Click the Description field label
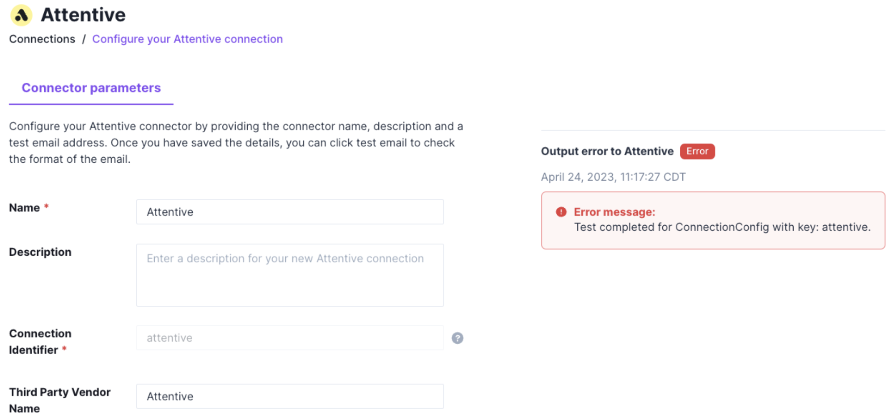889x413 pixels. click(40, 252)
